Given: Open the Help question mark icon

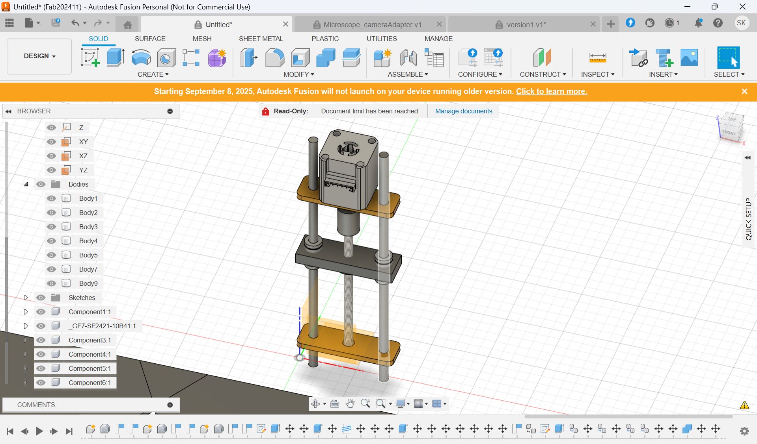Looking at the screenshot, I should click(x=718, y=23).
